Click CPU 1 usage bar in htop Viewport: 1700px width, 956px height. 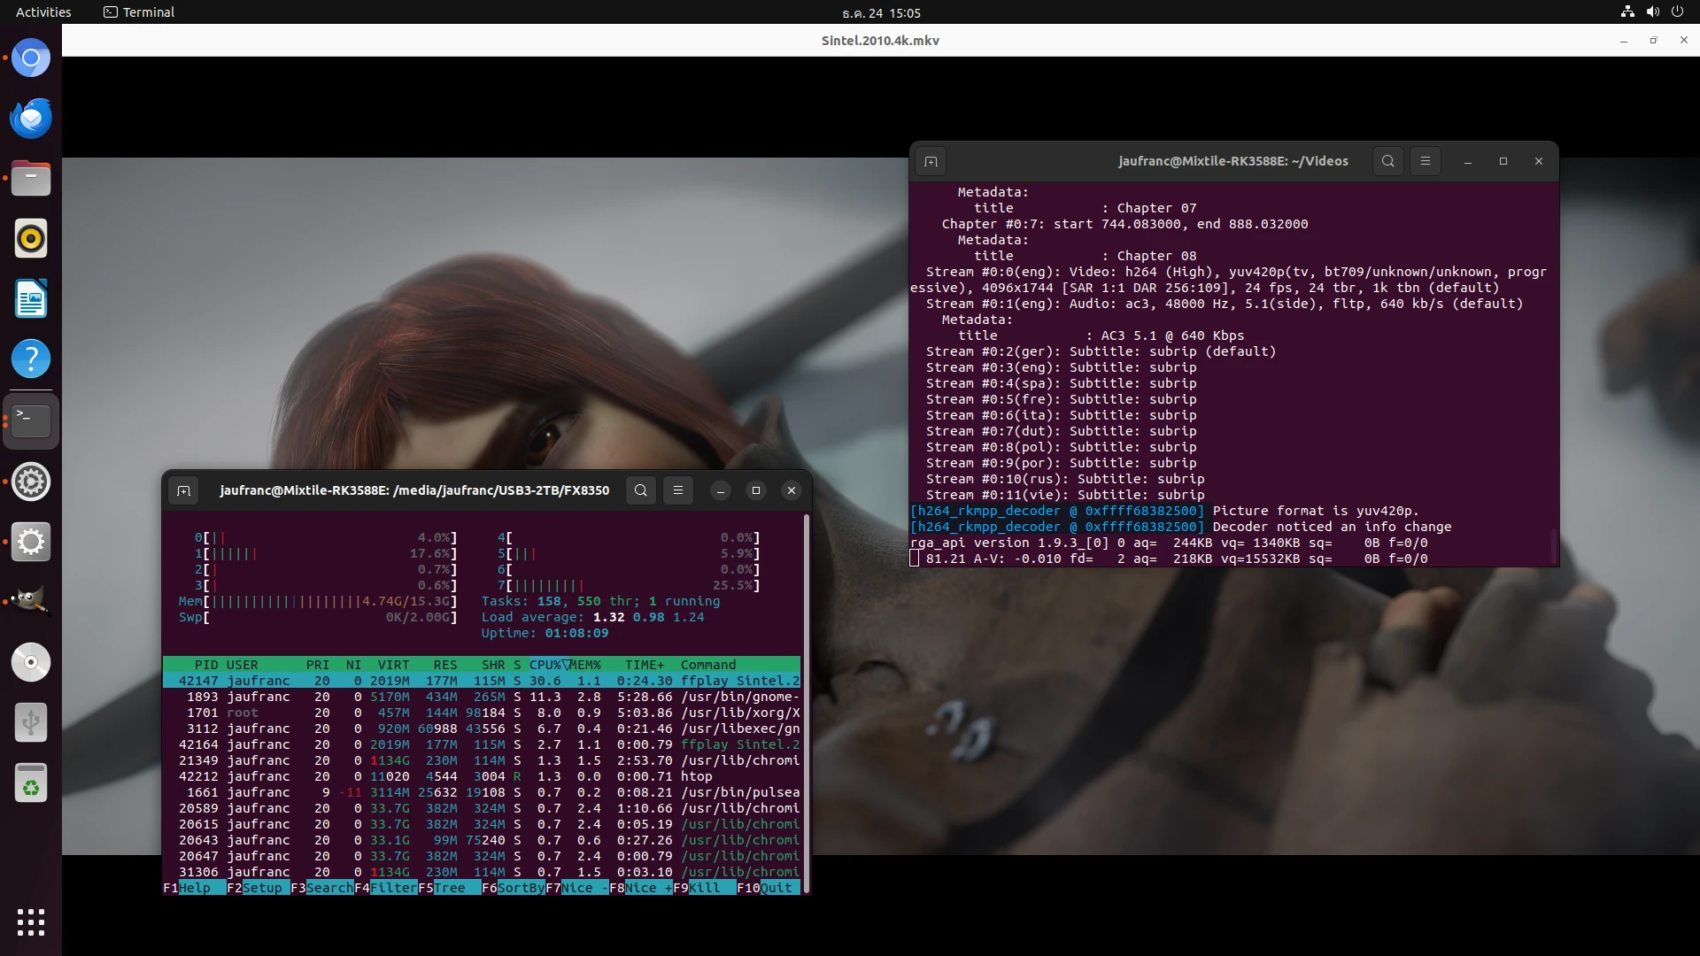pos(326,553)
